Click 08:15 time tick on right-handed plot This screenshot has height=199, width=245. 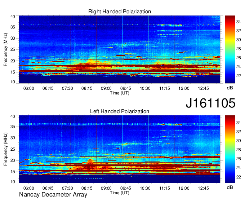(x=87, y=88)
